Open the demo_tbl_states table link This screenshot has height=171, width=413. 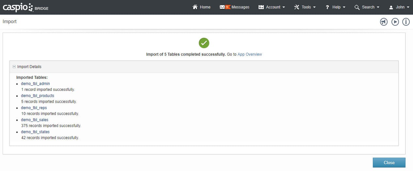coord(35,132)
